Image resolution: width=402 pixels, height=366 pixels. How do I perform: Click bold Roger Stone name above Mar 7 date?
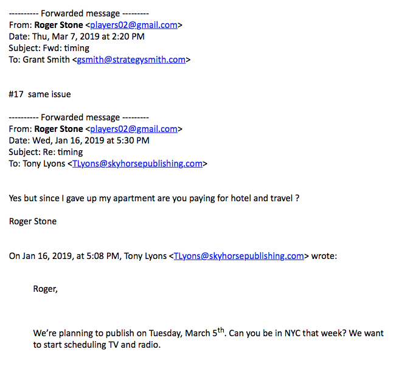(59, 25)
